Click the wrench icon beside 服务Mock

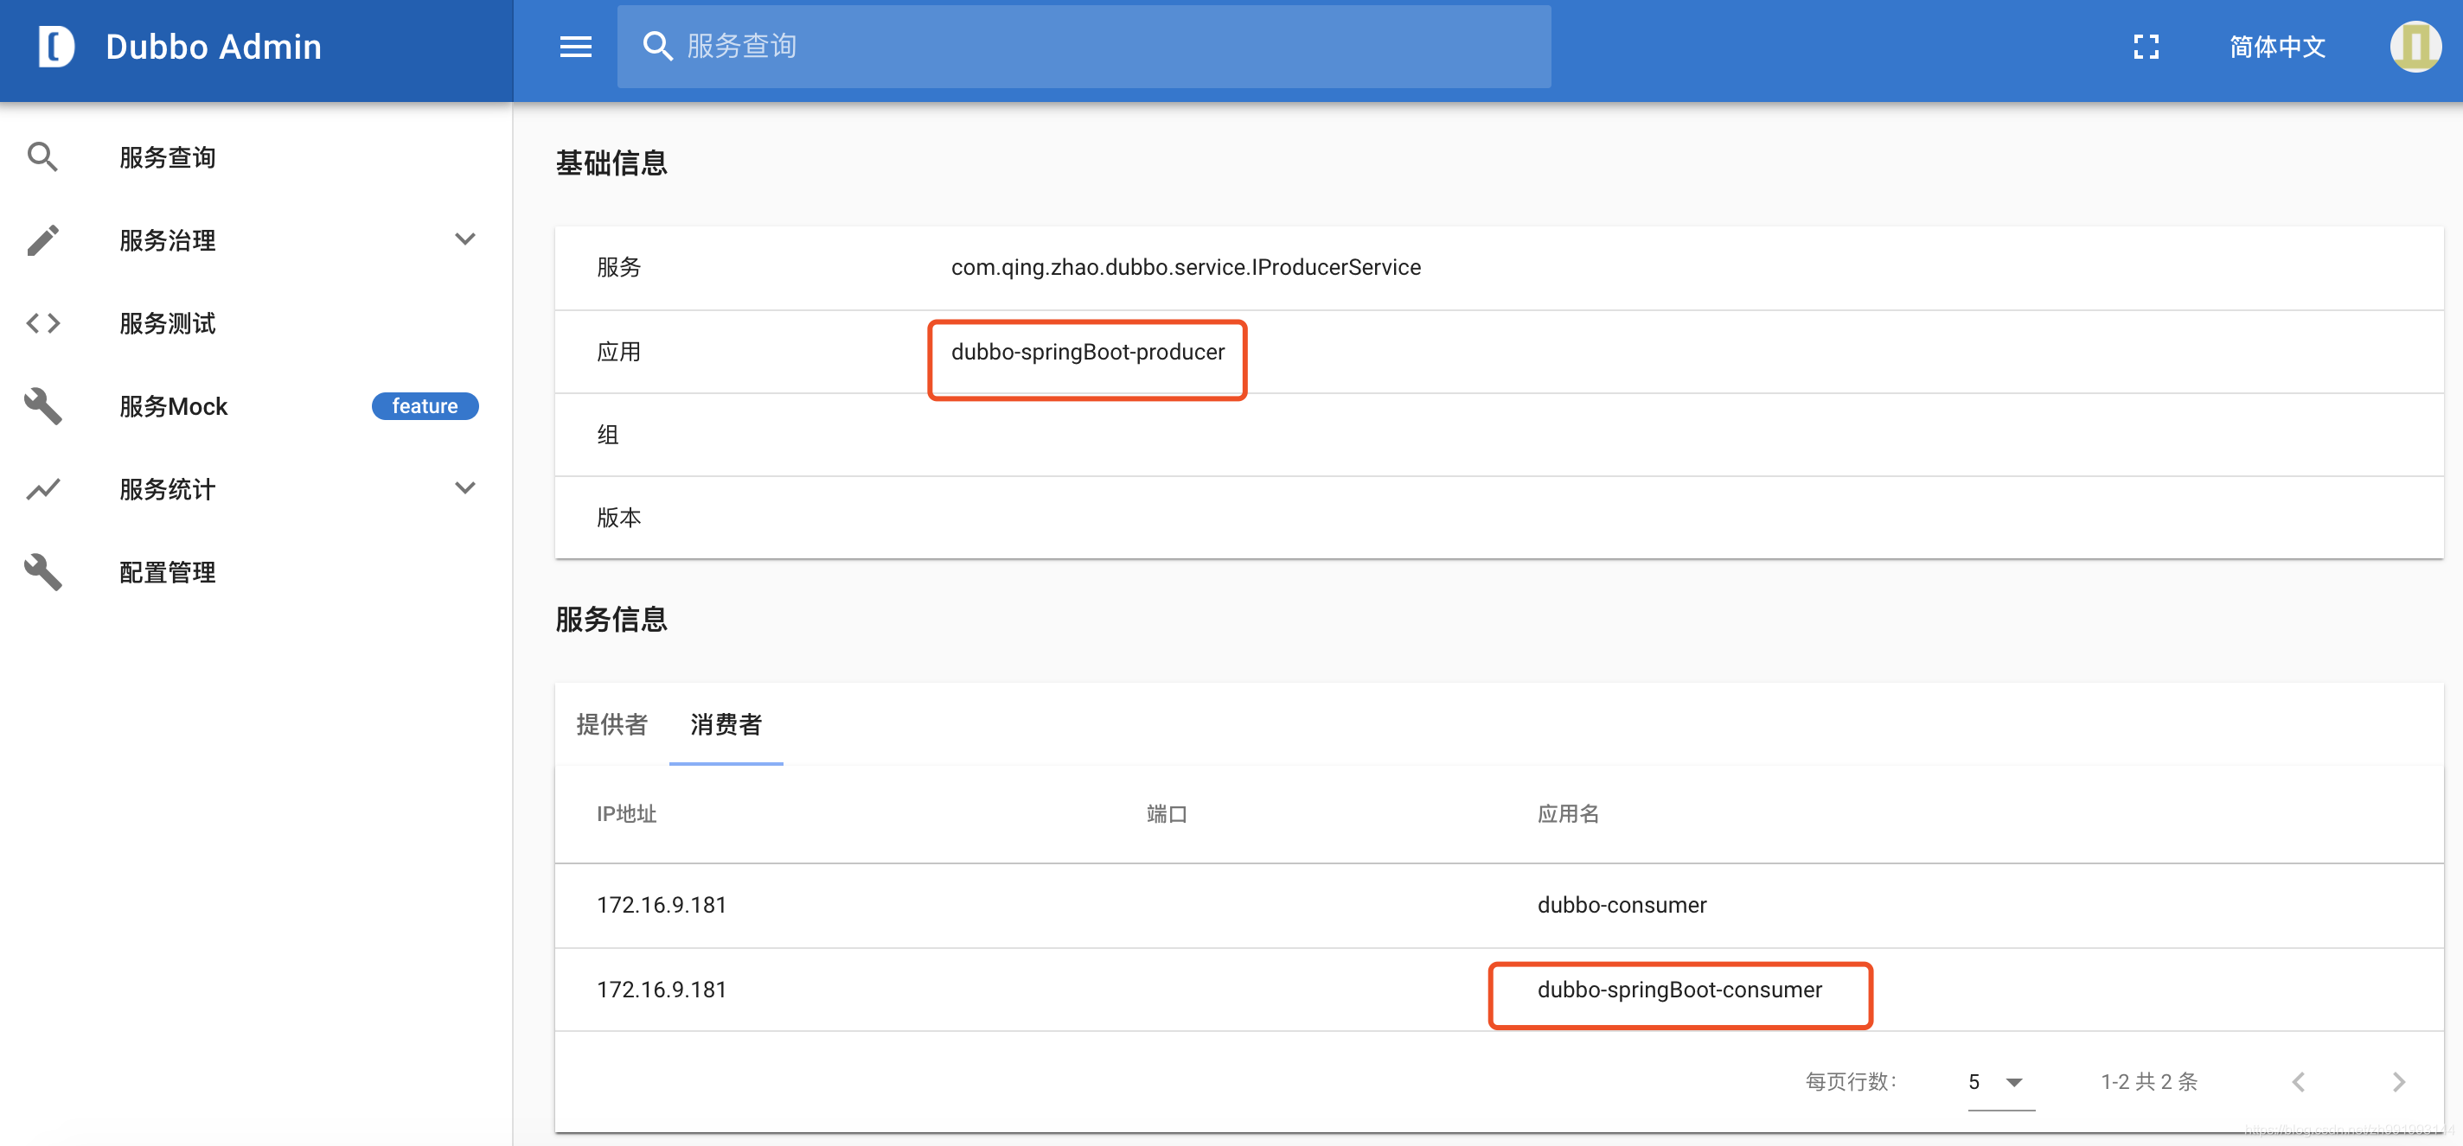click(x=43, y=406)
